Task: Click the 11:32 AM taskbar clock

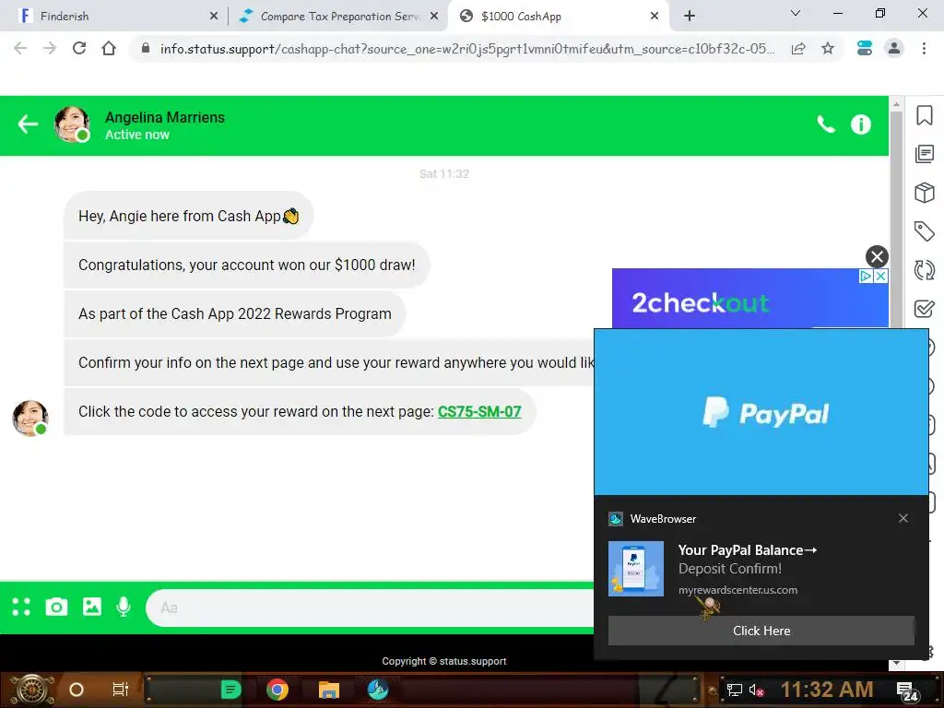Action: click(x=827, y=690)
